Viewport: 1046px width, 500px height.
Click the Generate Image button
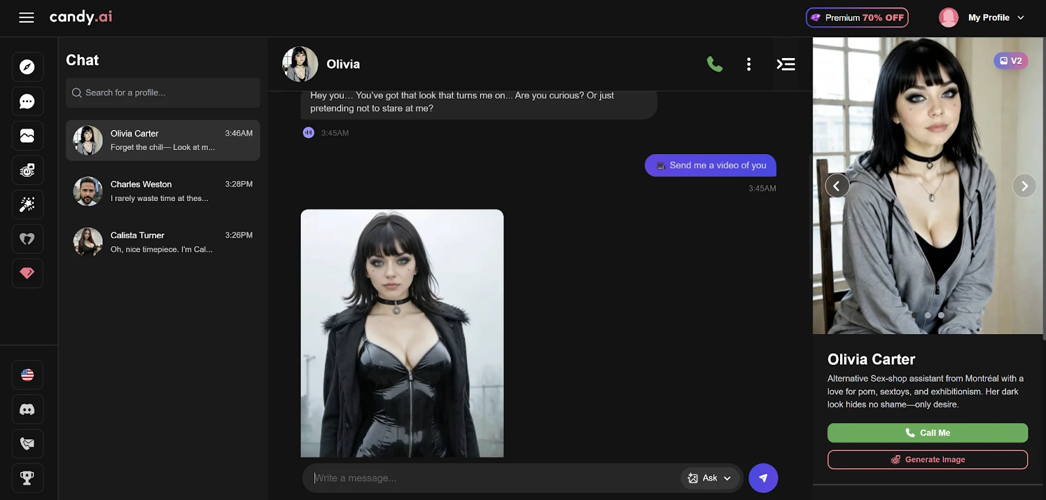click(x=927, y=460)
